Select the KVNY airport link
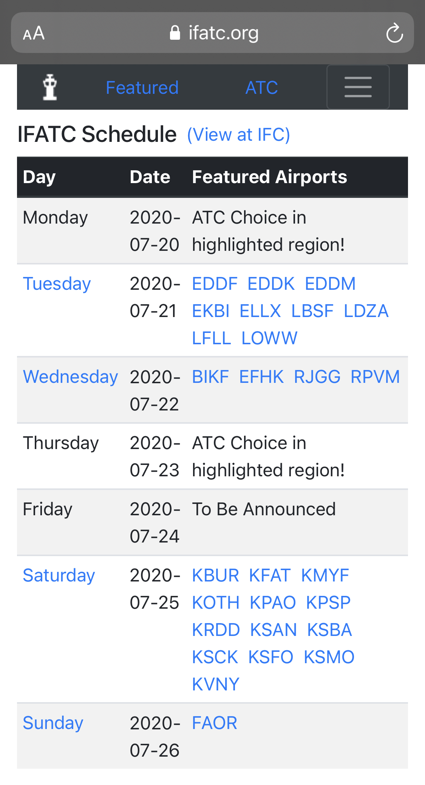This screenshot has width=425, height=785. pos(216,684)
